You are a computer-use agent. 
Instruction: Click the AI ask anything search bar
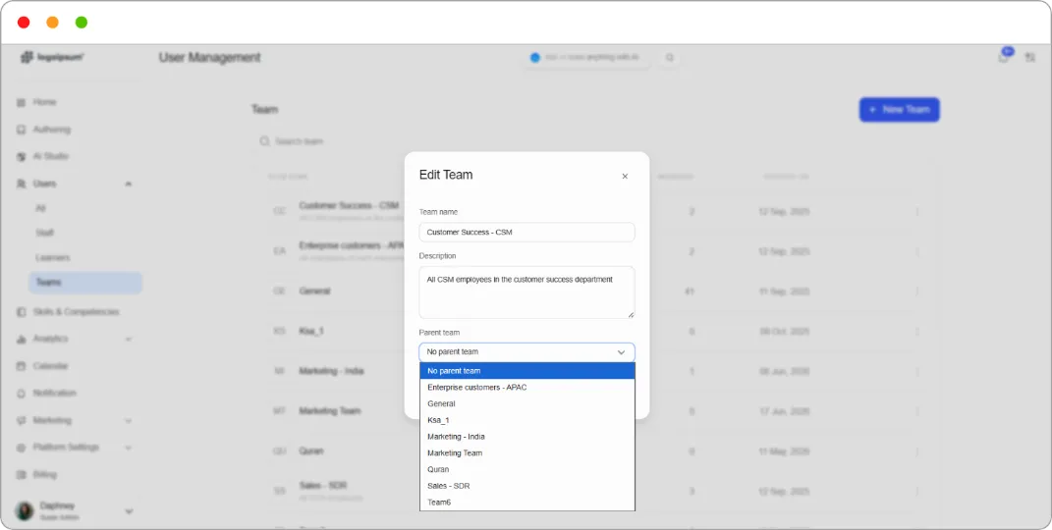(587, 58)
